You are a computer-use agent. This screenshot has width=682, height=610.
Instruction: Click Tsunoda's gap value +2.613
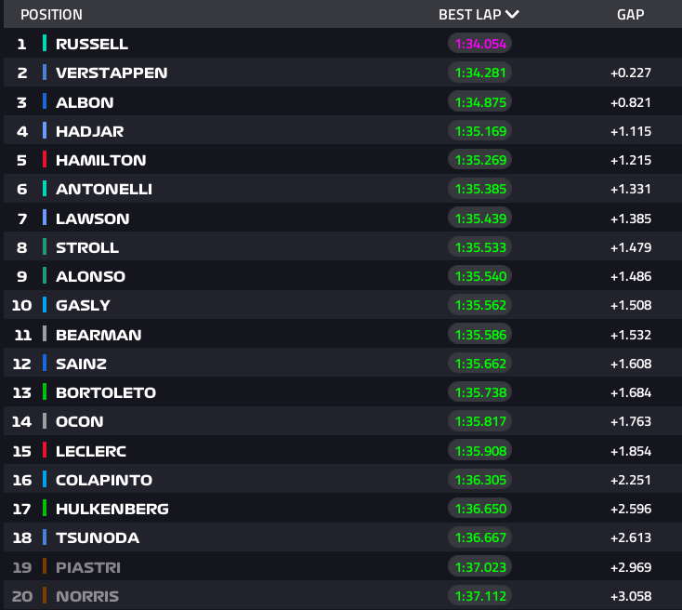tap(630, 537)
